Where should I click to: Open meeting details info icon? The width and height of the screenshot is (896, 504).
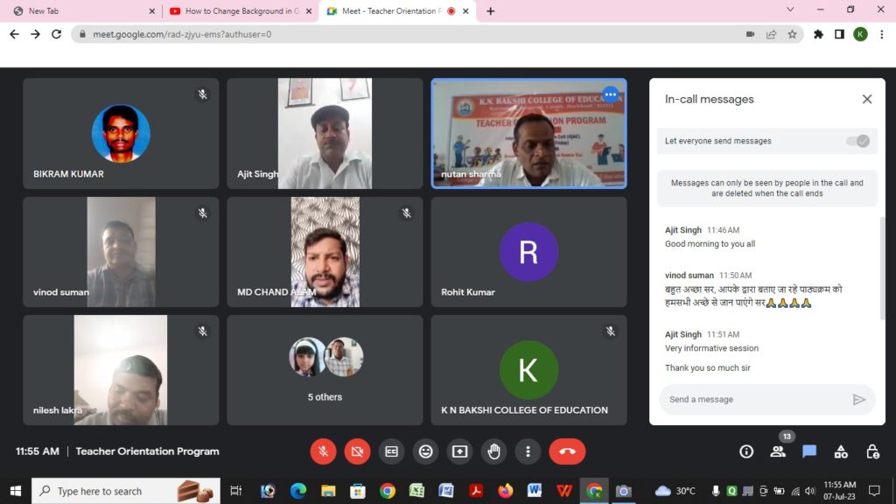click(746, 451)
